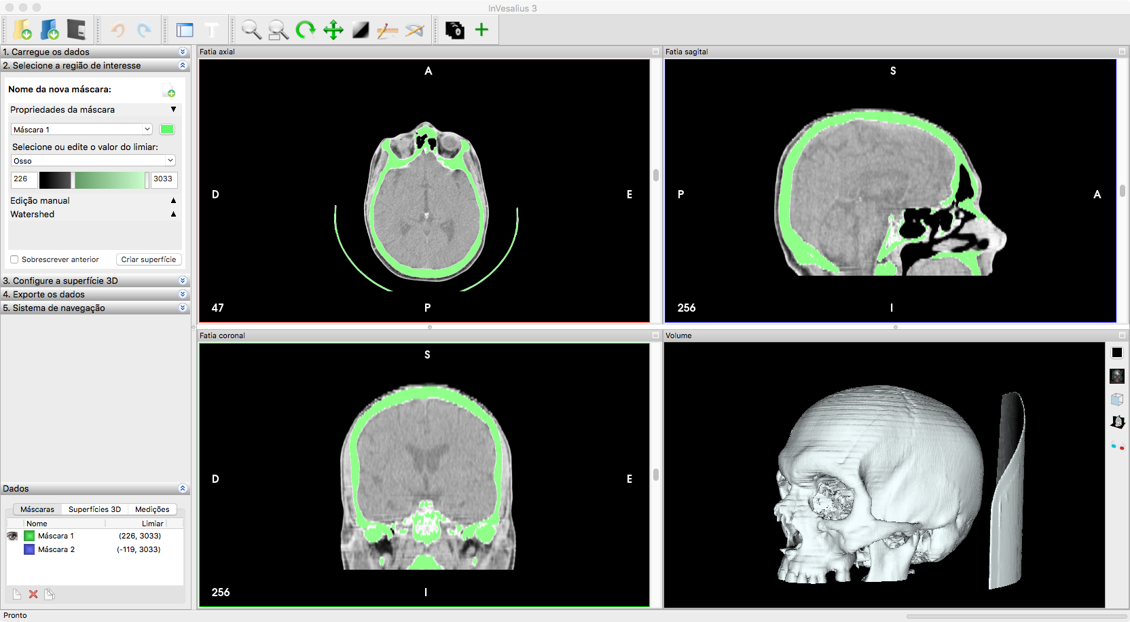Click the green mask color swatch
This screenshot has height=622, width=1130.
tap(167, 129)
